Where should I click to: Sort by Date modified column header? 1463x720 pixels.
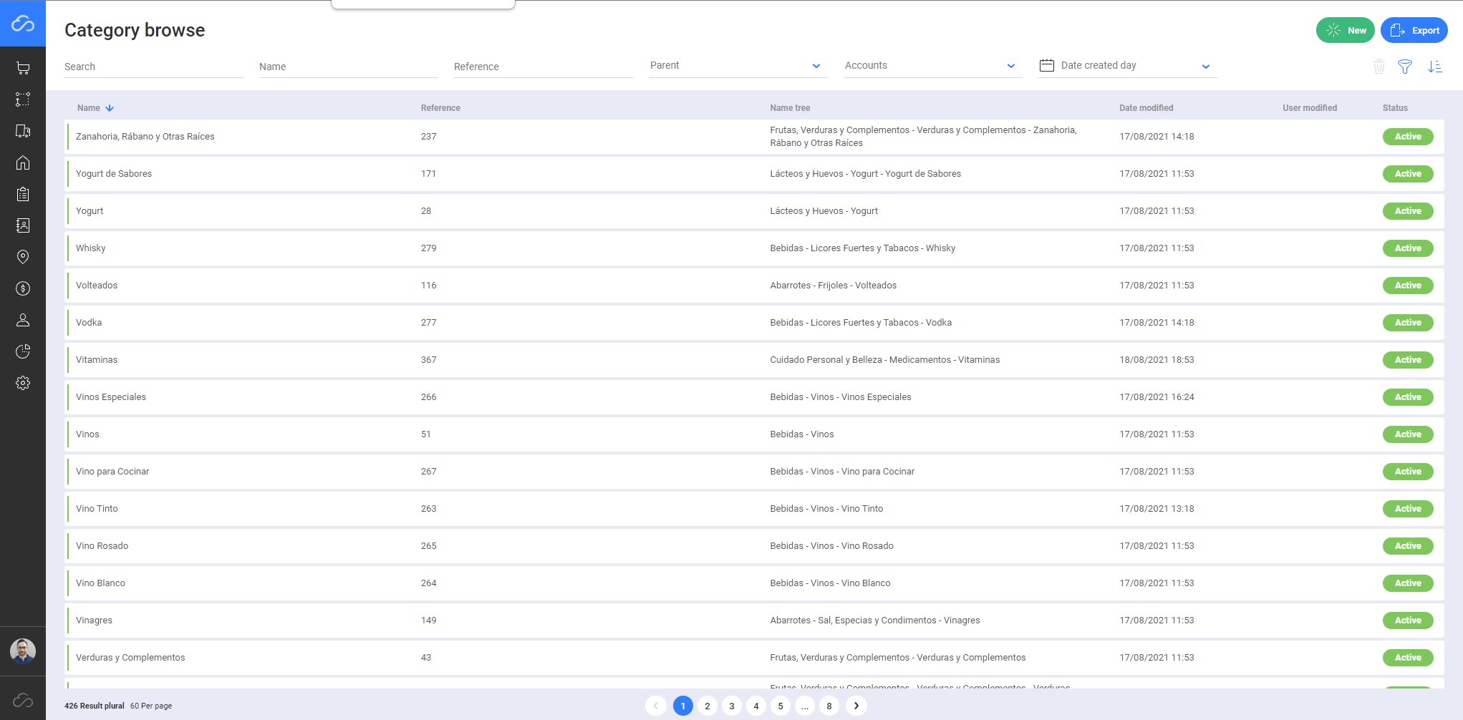pos(1146,108)
